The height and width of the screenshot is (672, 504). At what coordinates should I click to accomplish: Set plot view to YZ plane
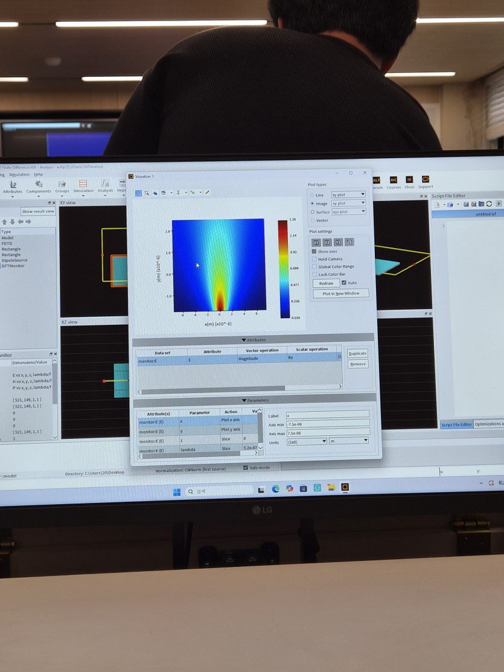click(x=338, y=242)
